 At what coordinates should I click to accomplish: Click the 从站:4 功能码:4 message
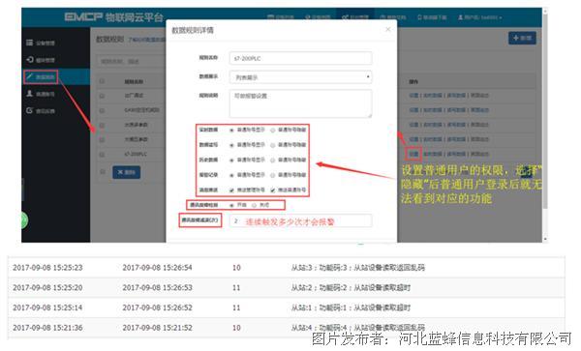[358, 328]
